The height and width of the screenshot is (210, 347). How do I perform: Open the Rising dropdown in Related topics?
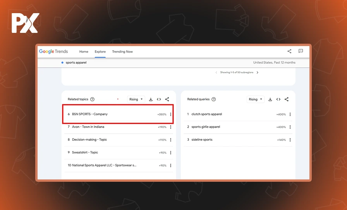[x=136, y=99]
